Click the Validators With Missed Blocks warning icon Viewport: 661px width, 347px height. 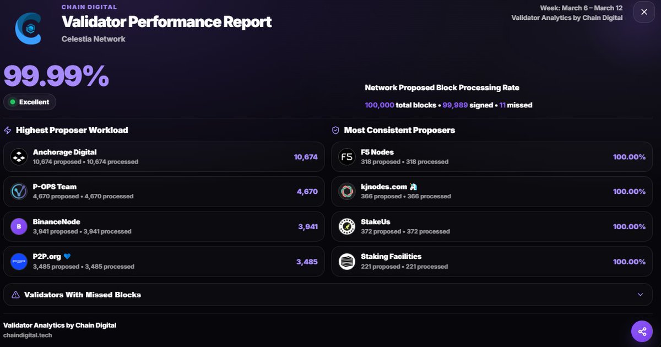coord(15,295)
